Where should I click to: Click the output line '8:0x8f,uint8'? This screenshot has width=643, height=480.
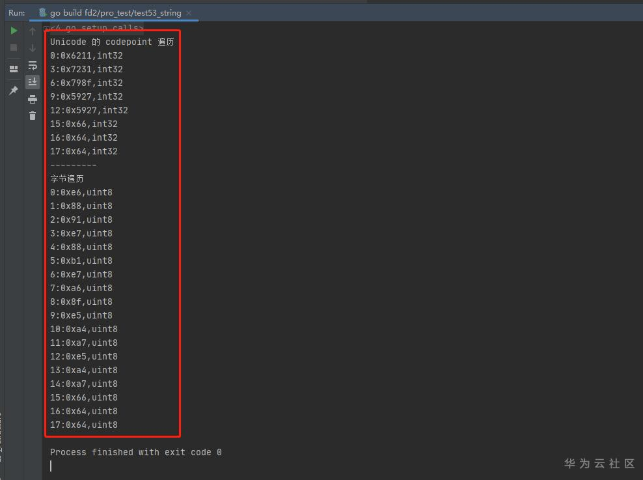point(81,302)
